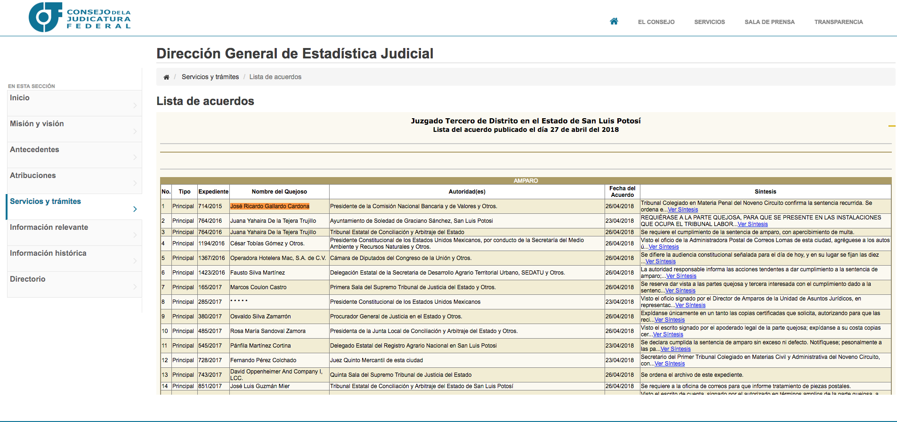Expand the chevron beside Atribuciones
Image resolution: width=897 pixels, height=422 pixels.
pos(135,183)
